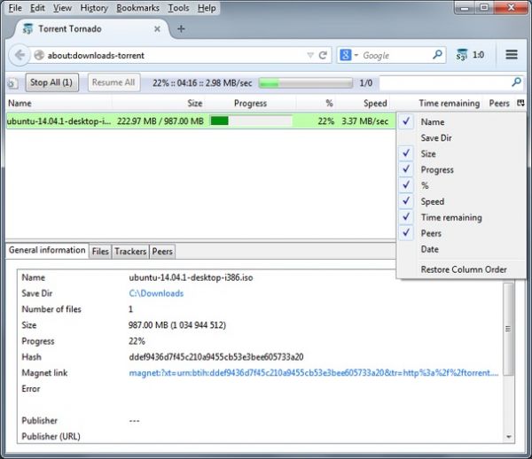The height and width of the screenshot is (459, 532).
Task: Open the C:\Downloads save directory link
Action: [156, 293]
